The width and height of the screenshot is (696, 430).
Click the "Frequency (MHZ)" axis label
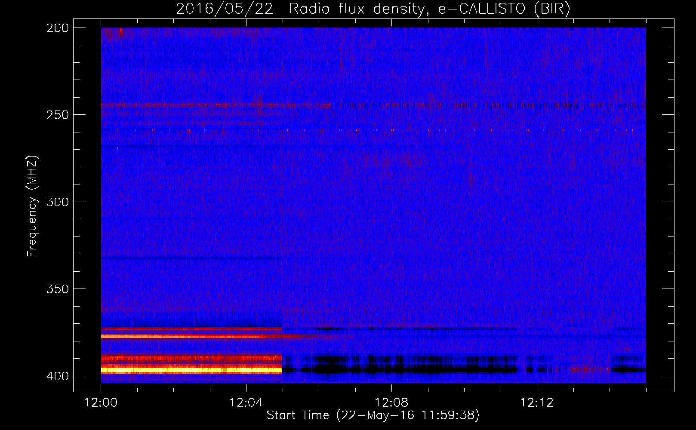32,206
